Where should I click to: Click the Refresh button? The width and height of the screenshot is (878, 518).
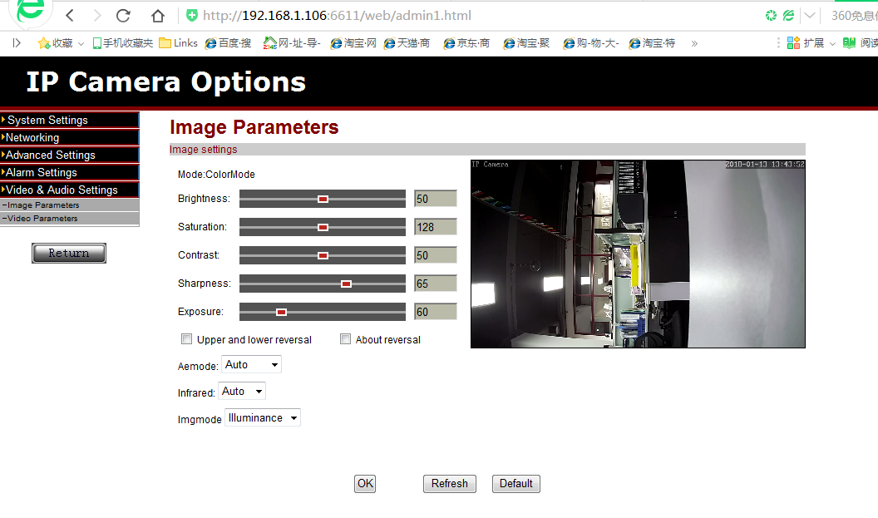coord(450,484)
